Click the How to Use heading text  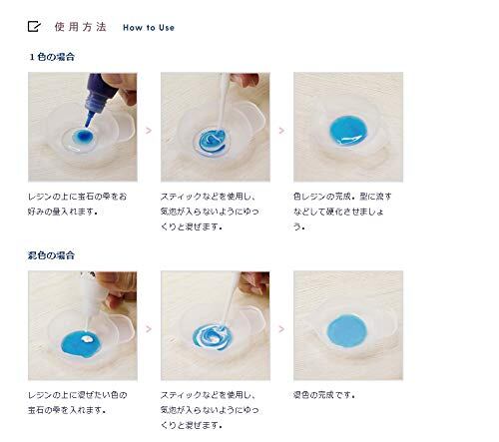(149, 28)
